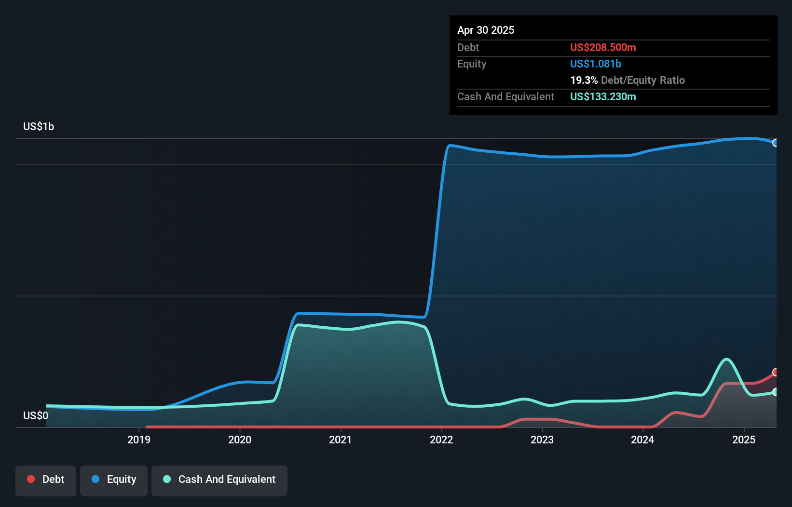Click the Equity row label in tooltip
The image size is (792, 507).
[472, 64]
